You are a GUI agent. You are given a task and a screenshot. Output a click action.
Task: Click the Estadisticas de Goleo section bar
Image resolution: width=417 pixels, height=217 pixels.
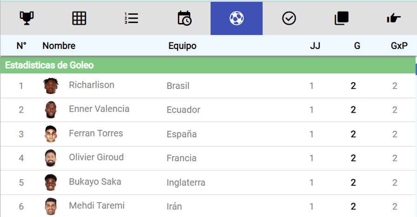(x=208, y=65)
